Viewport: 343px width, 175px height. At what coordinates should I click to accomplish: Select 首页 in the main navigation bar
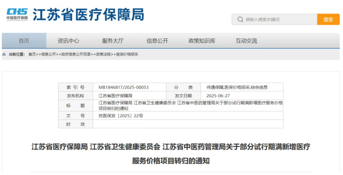click(24, 41)
